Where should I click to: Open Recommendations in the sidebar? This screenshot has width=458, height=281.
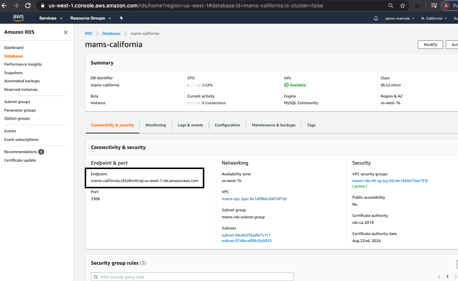pyautogui.click(x=20, y=152)
